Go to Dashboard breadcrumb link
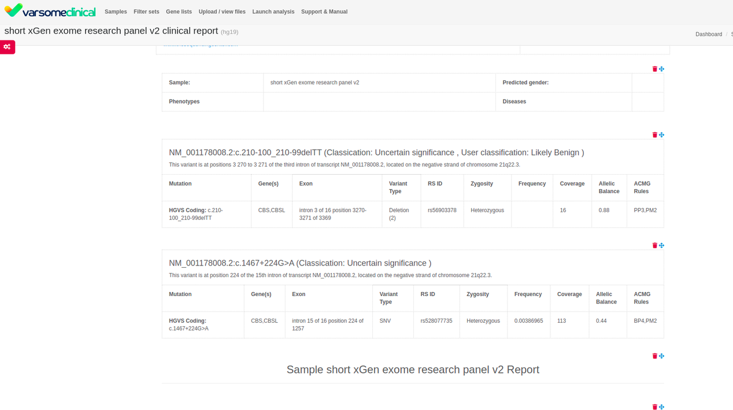The image size is (733, 410). [x=709, y=34]
